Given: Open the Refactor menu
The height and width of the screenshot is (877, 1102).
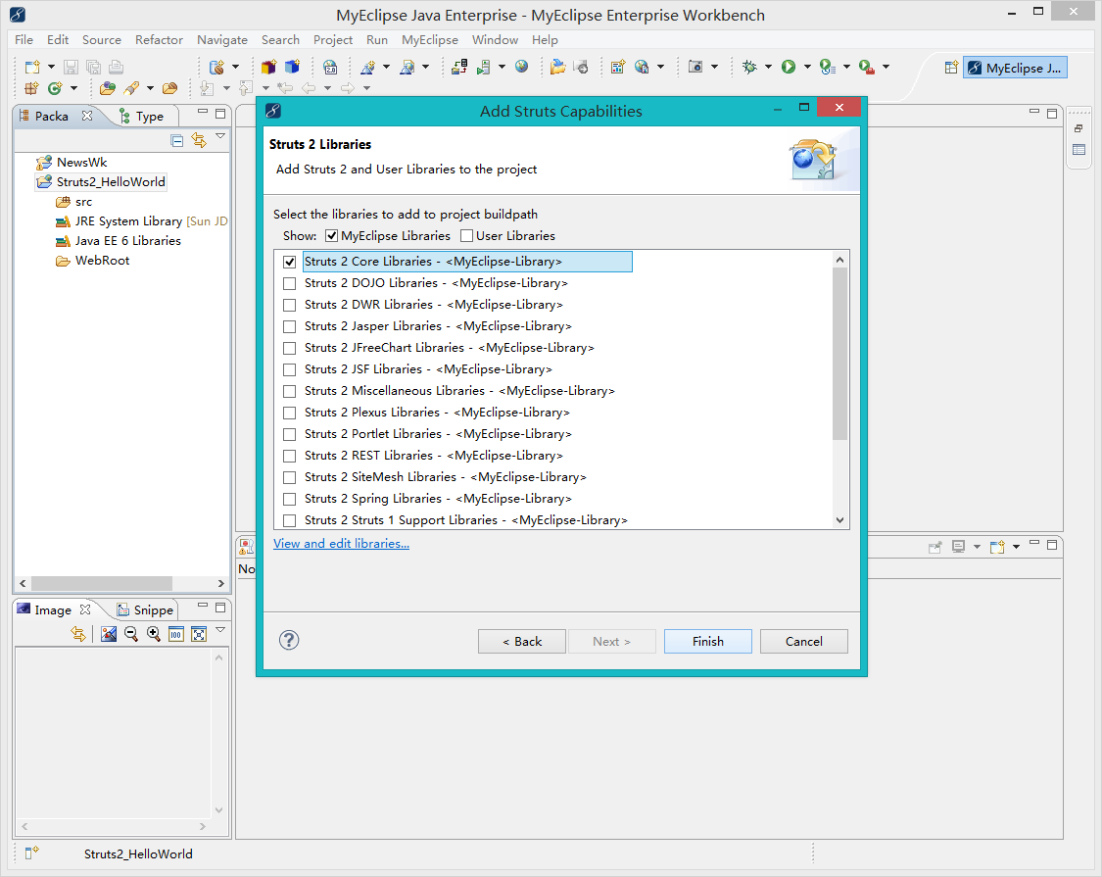Looking at the screenshot, I should click(159, 40).
